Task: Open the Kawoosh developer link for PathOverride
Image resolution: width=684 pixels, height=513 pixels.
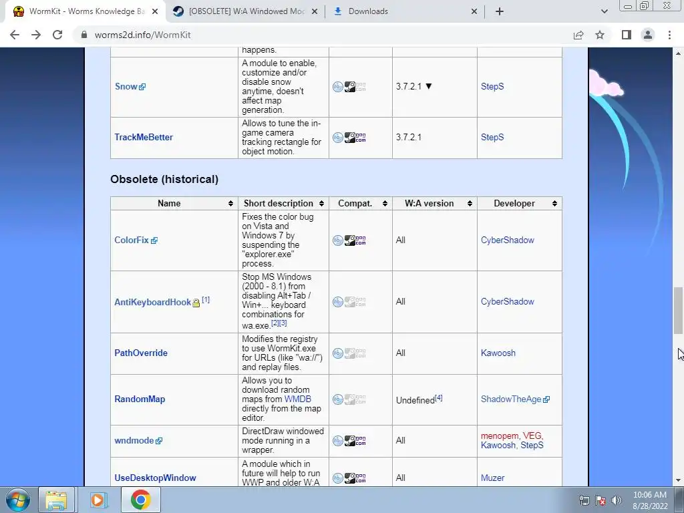Action: [498, 353]
